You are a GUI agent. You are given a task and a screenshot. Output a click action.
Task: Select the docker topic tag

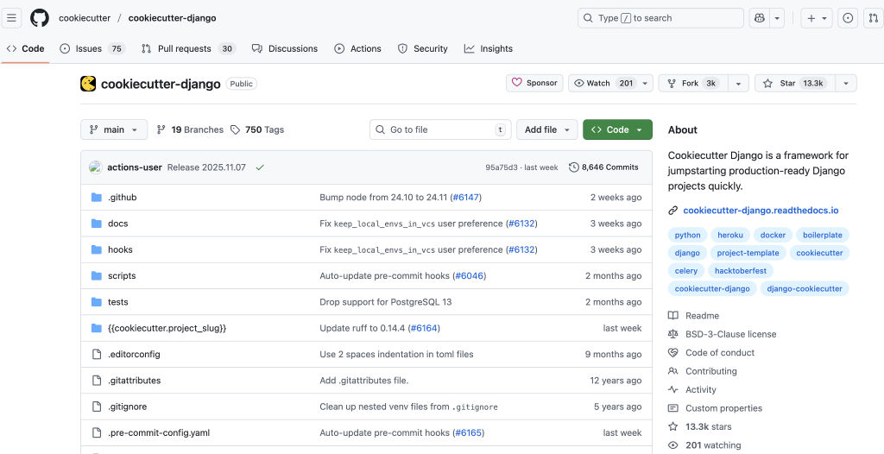[773, 235]
